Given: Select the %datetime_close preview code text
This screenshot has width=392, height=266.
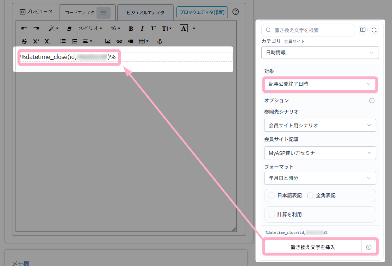Looking at the screenshot, I should 297,233.
